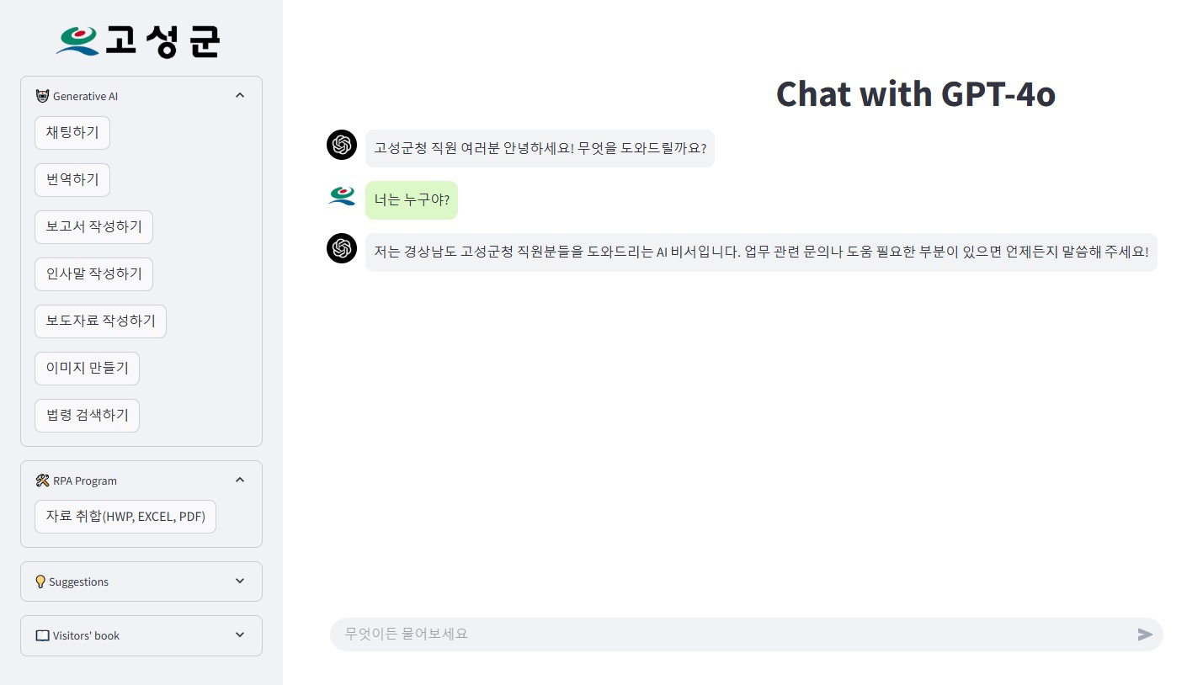Click the RPA Program tools icon
This screenshot has height=685, width=1203.
click(43, 481)
